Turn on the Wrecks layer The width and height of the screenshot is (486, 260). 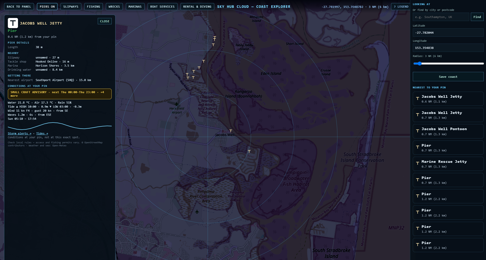pyautogui.click(x=114, y=7)
